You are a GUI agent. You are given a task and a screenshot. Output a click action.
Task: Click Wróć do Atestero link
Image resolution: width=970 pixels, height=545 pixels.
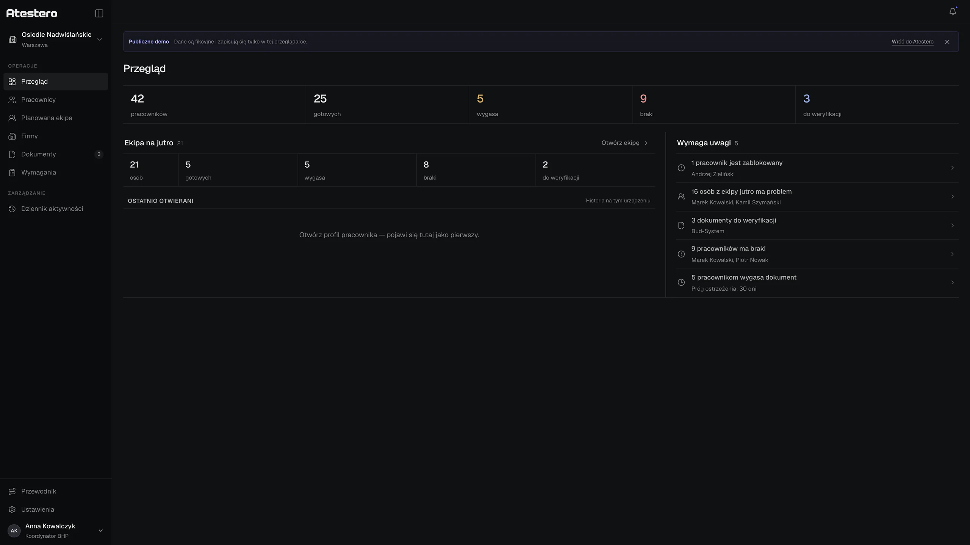click(912, 42)
